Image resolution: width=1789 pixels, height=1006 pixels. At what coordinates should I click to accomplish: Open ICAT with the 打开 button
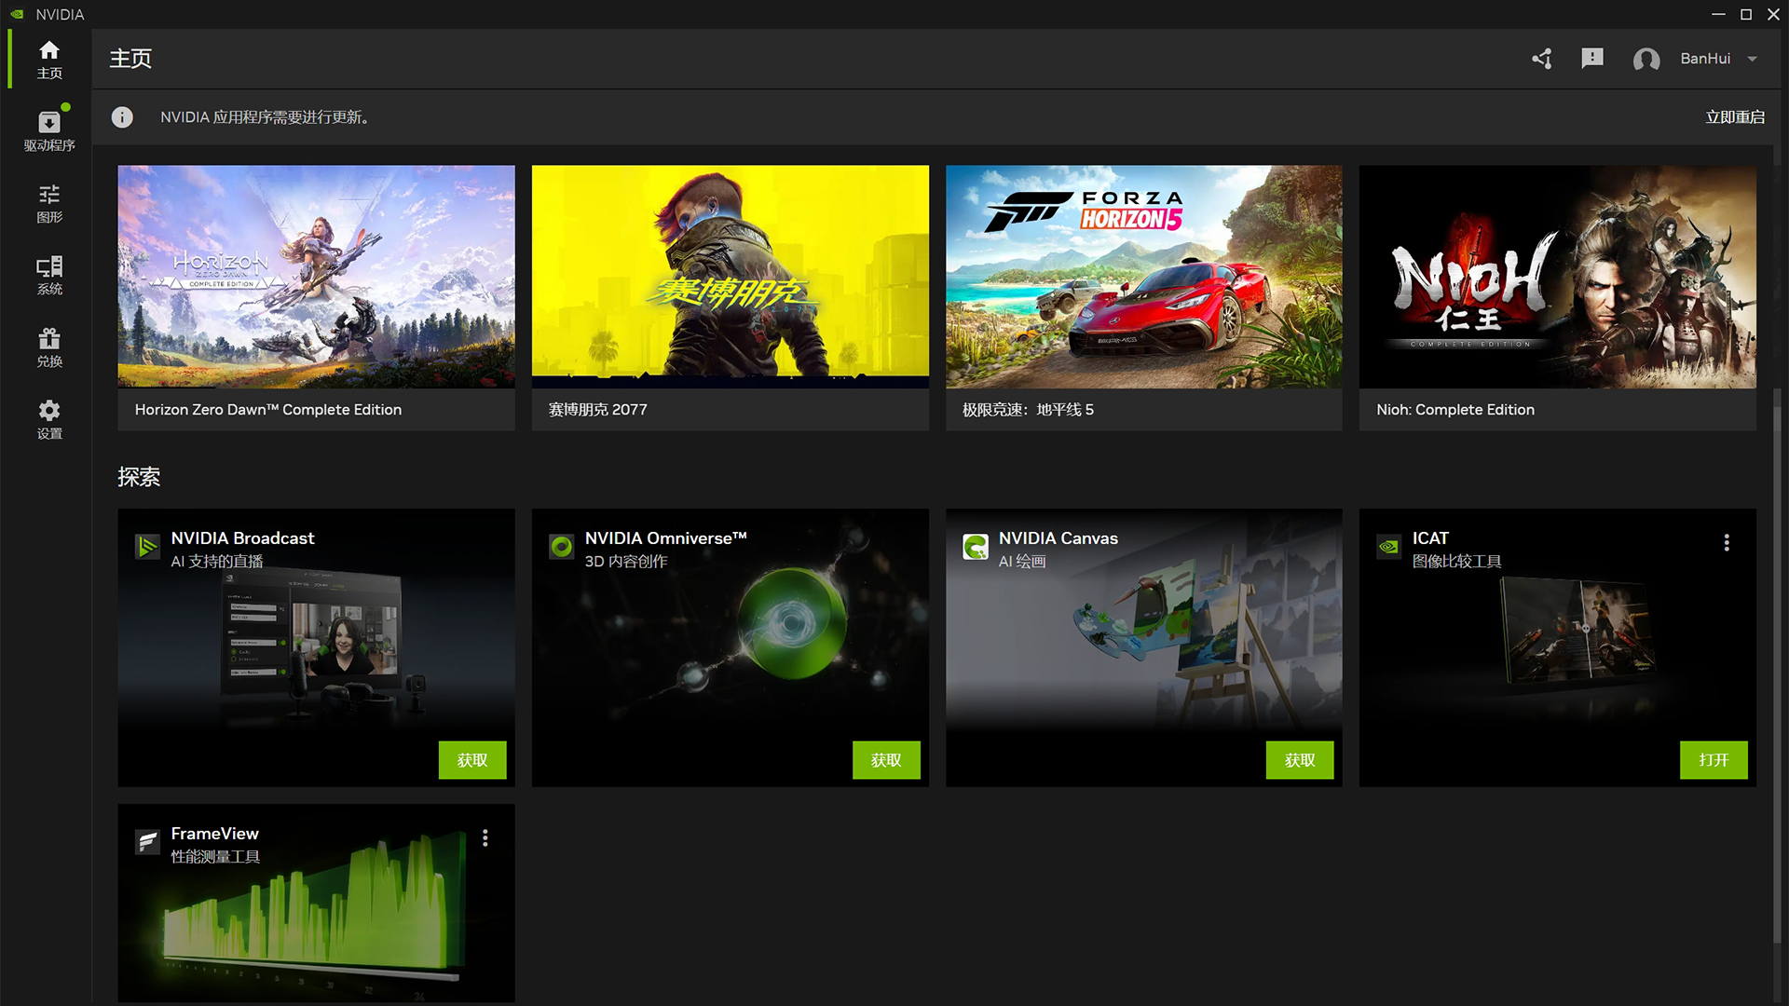pyautogui.click(x=1714, y=760)
